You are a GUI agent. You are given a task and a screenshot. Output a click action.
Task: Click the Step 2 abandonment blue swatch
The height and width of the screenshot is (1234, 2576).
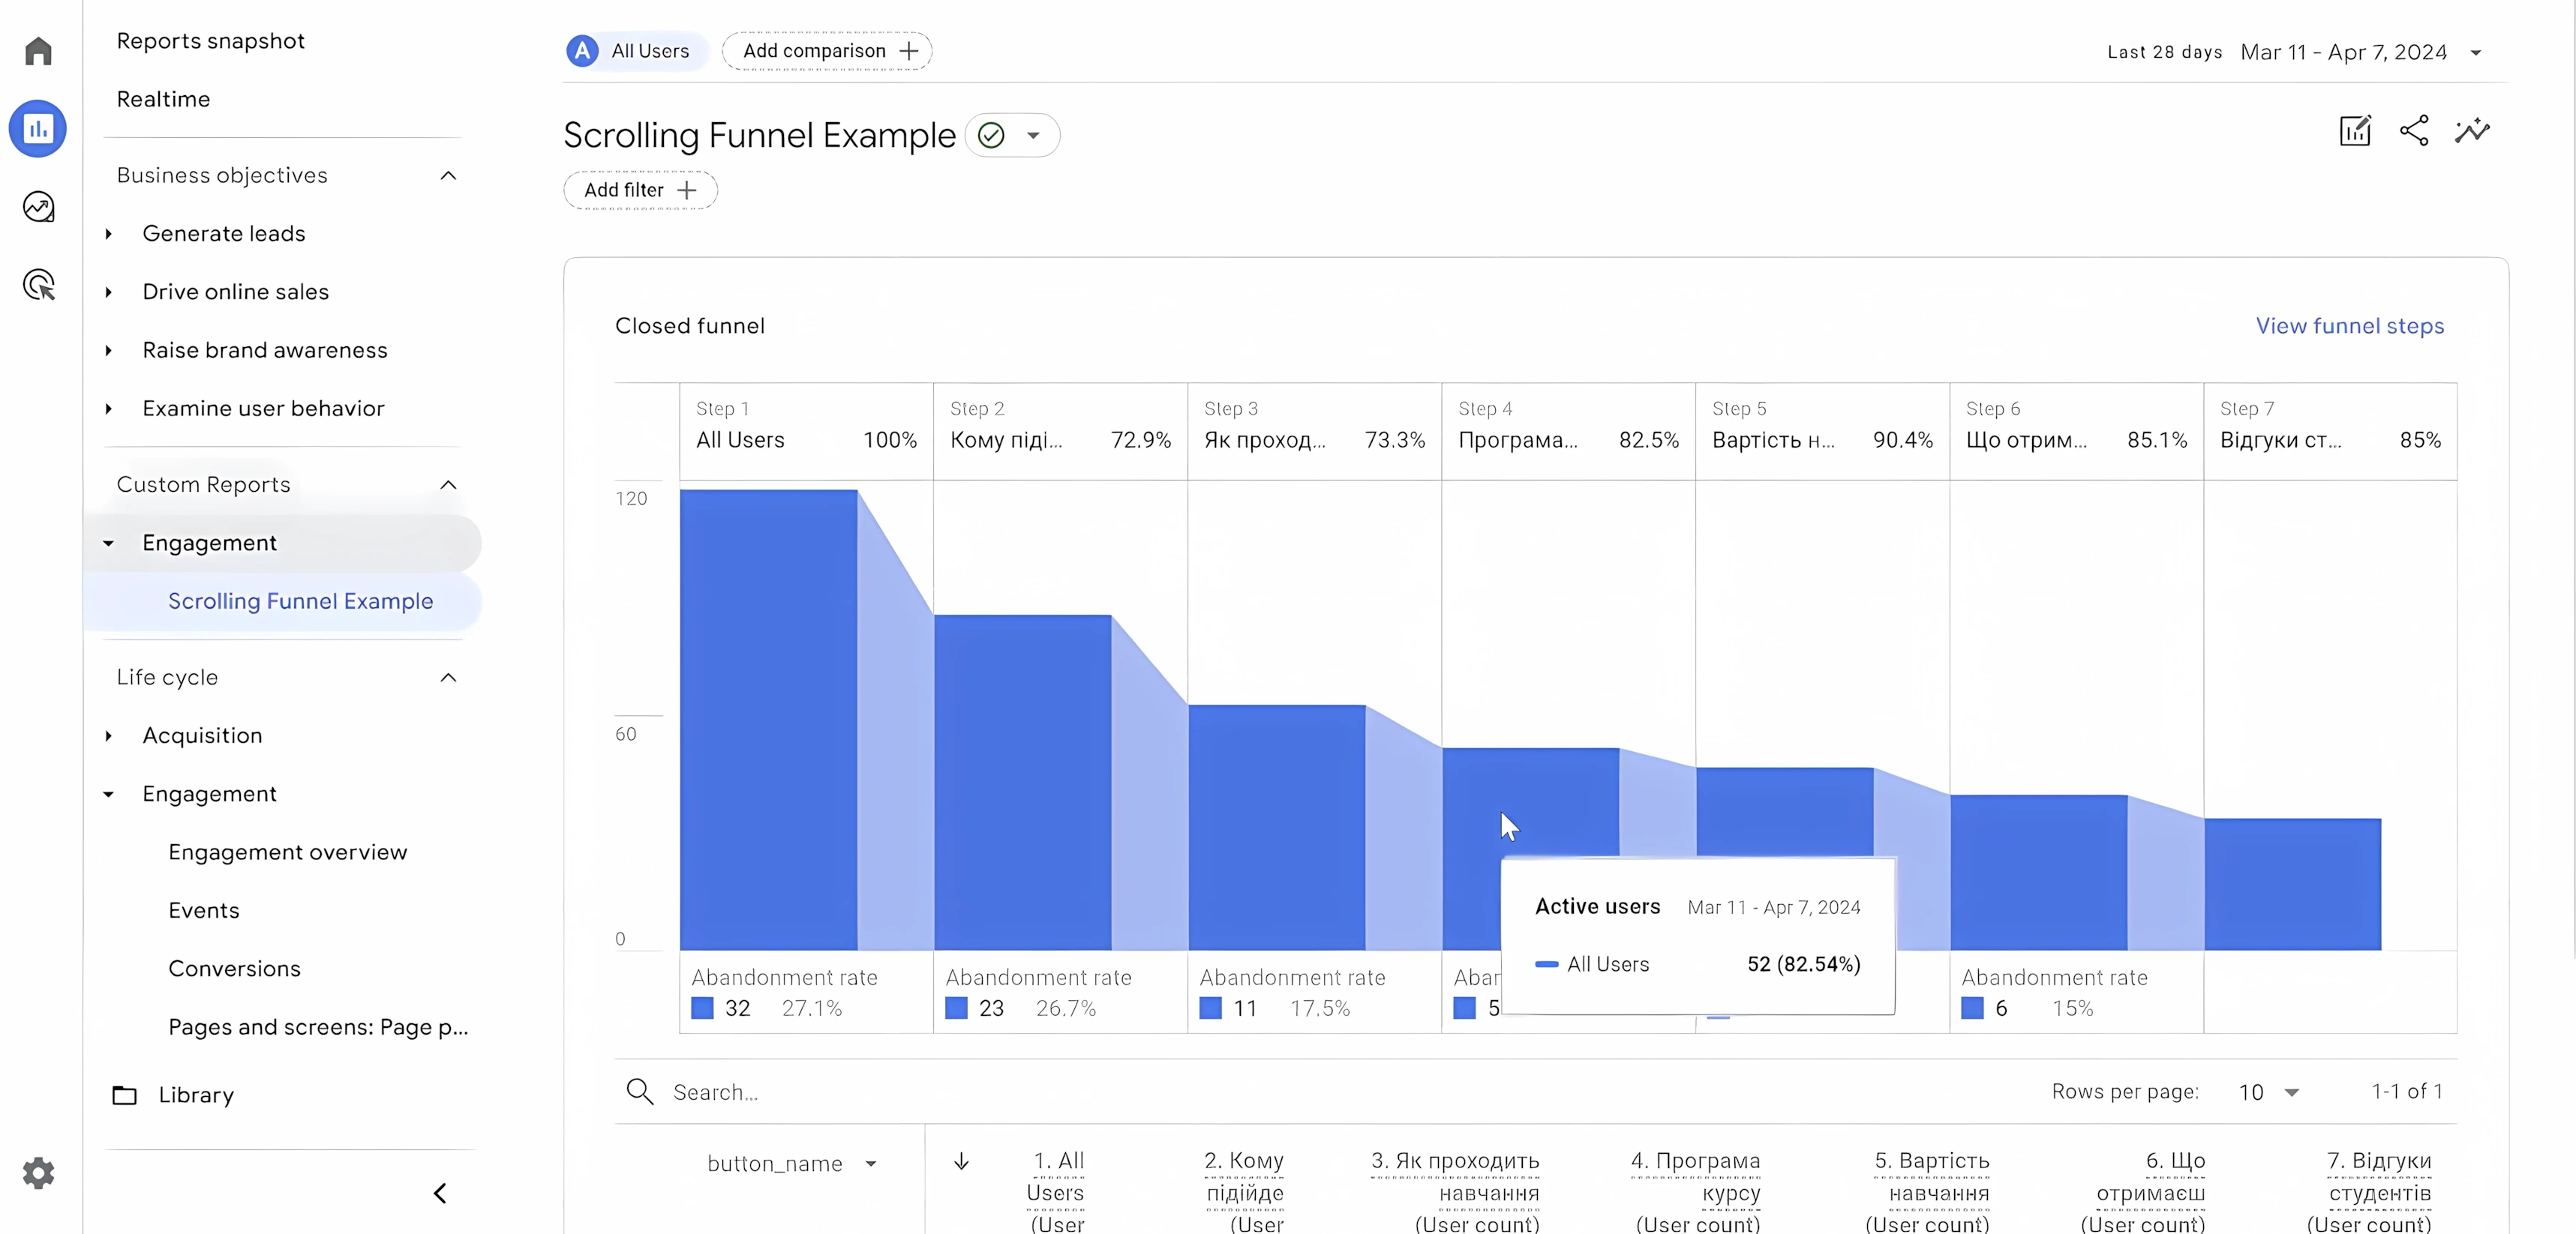point(956,1007)
